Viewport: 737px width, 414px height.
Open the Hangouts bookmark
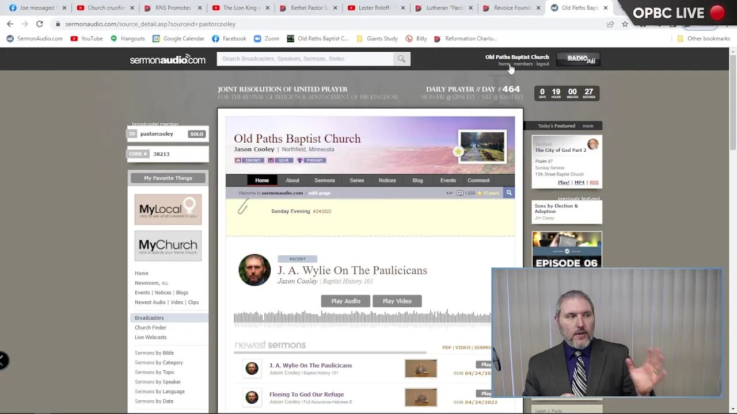tap(127, 39)
